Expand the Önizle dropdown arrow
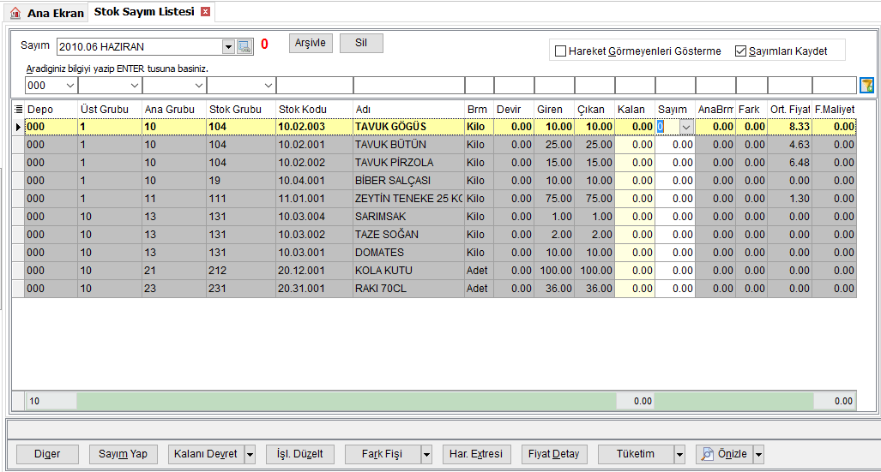The width and height of the screenshot is (881, 472). [x=758, y=454]
